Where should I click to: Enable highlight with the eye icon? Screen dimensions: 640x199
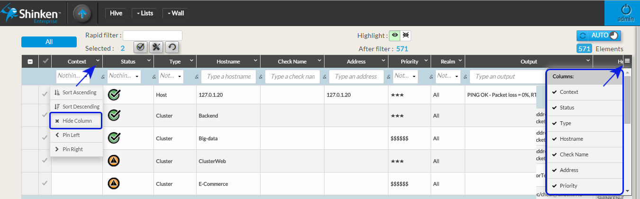[395, 35]
